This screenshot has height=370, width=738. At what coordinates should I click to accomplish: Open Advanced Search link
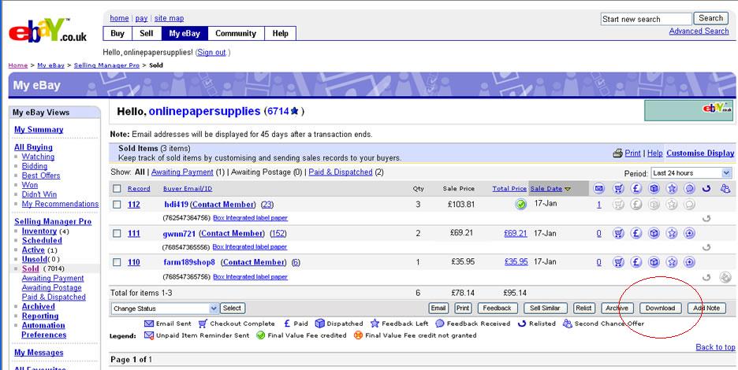699,31
